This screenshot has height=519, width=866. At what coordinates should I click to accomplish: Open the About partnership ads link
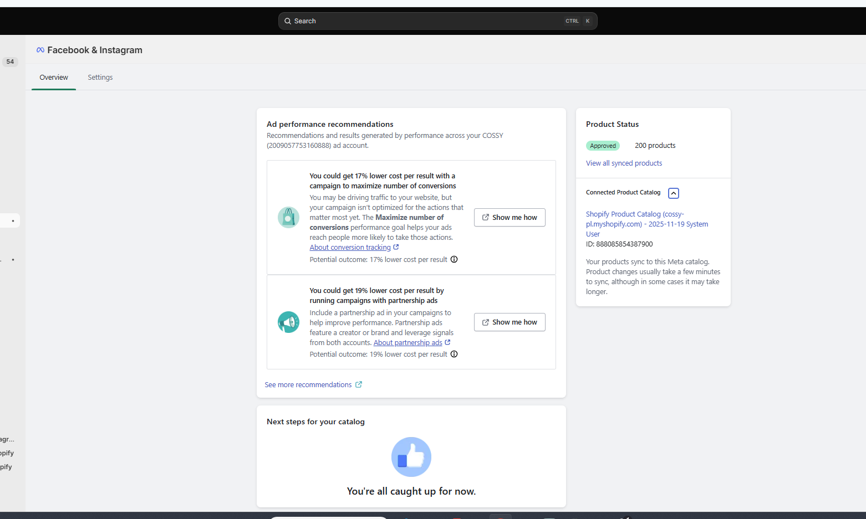(x=408, y=343)
